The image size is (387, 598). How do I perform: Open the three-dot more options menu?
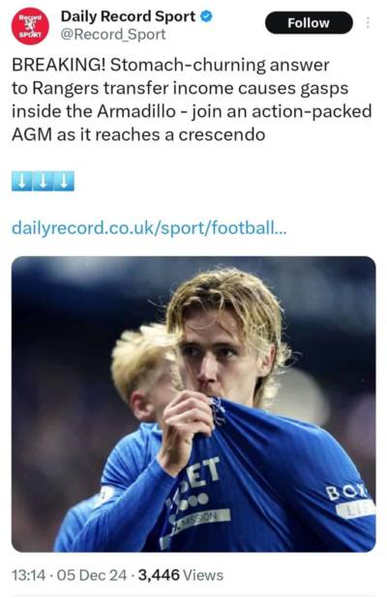(x=368, y=23)
